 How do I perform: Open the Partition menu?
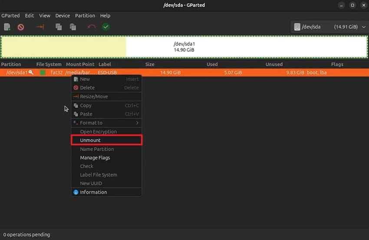click(85, 16)
